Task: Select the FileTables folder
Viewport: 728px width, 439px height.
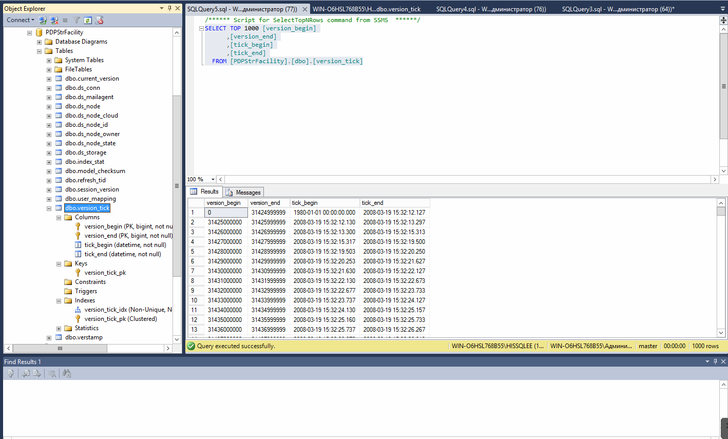Action: click(x=79, y=69)
